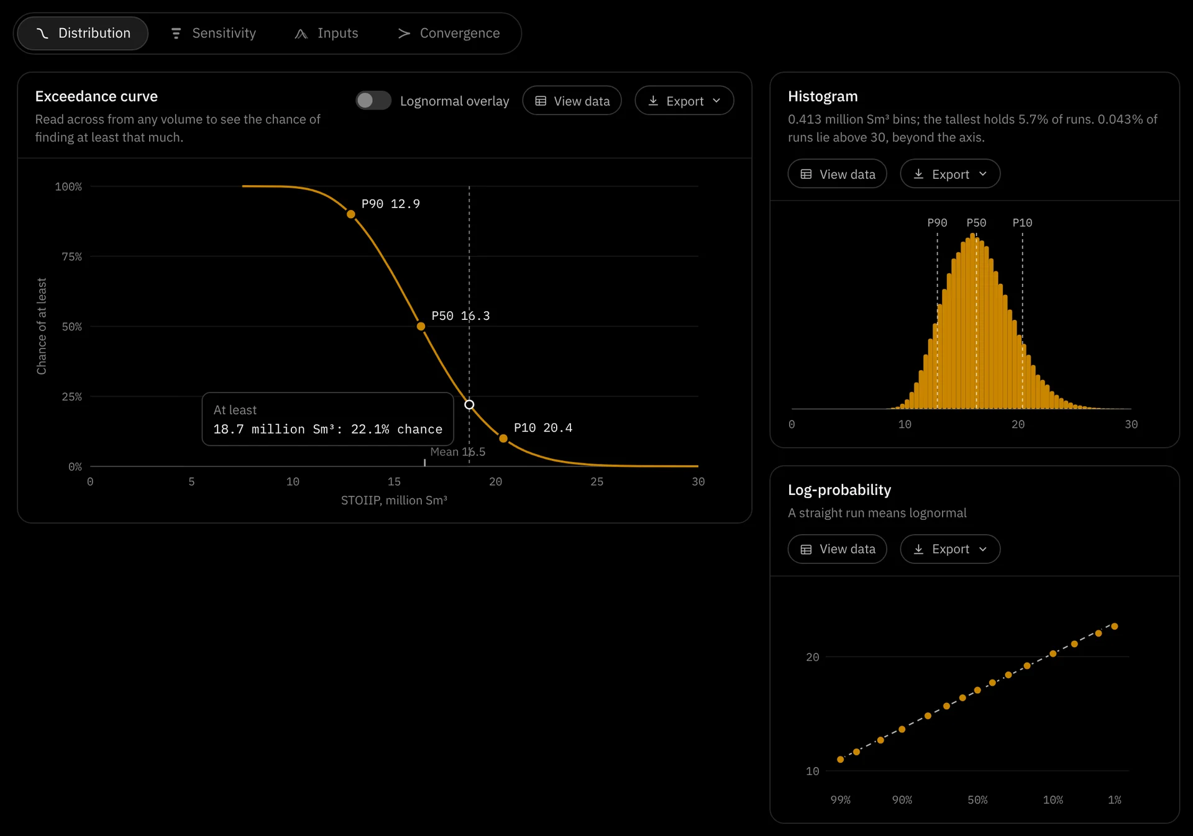This screenshot has height=836, width=1193.
Task: Click the P10 20.4 marker on curve
Action: coord(503,438)
